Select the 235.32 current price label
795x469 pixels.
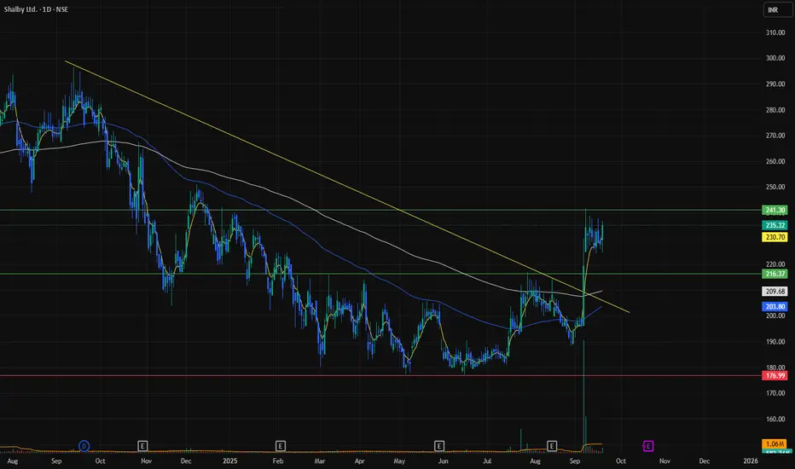775,225
